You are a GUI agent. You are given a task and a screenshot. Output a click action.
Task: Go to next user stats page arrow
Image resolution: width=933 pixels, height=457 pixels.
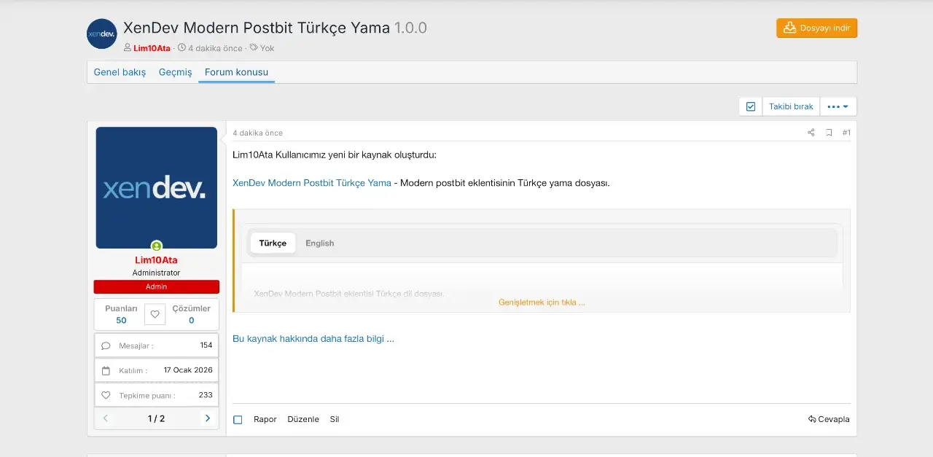coord(208,418)
